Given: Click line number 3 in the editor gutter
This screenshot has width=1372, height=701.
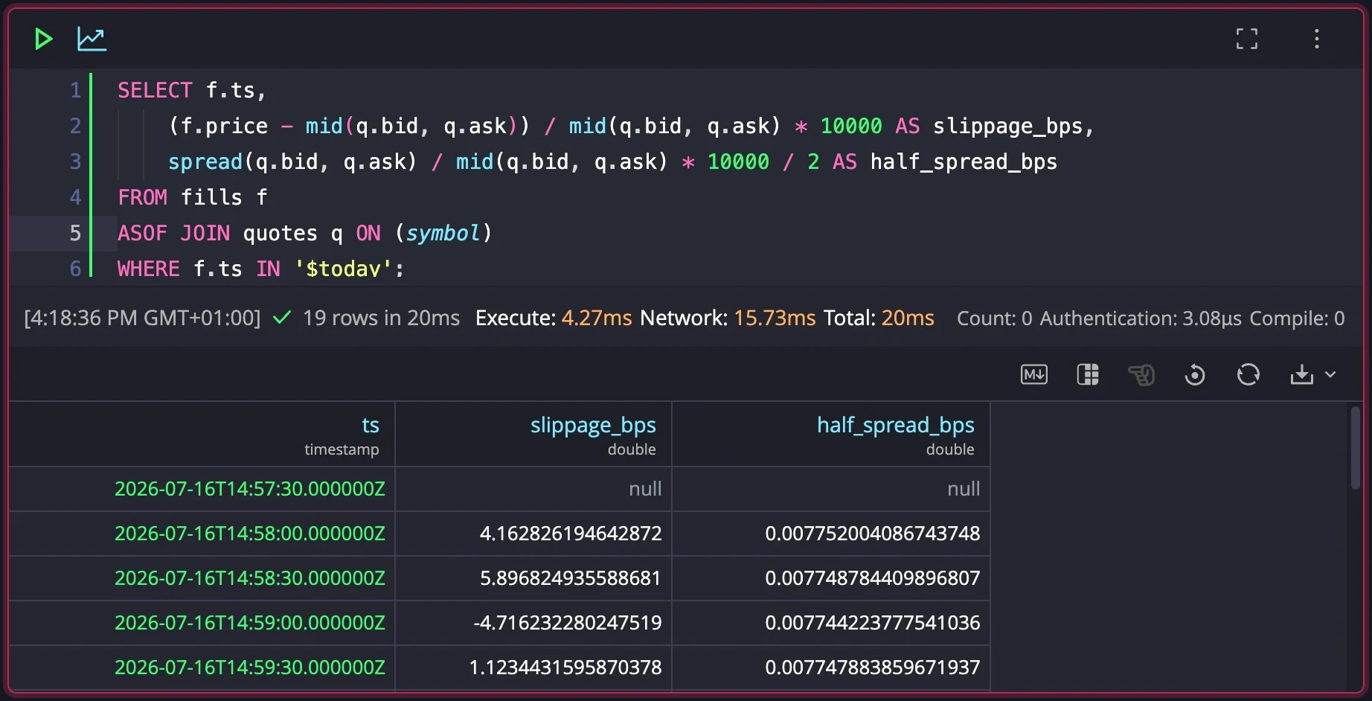Looking at the screenshot, I should pyautogui.click(x=75, y=161).
